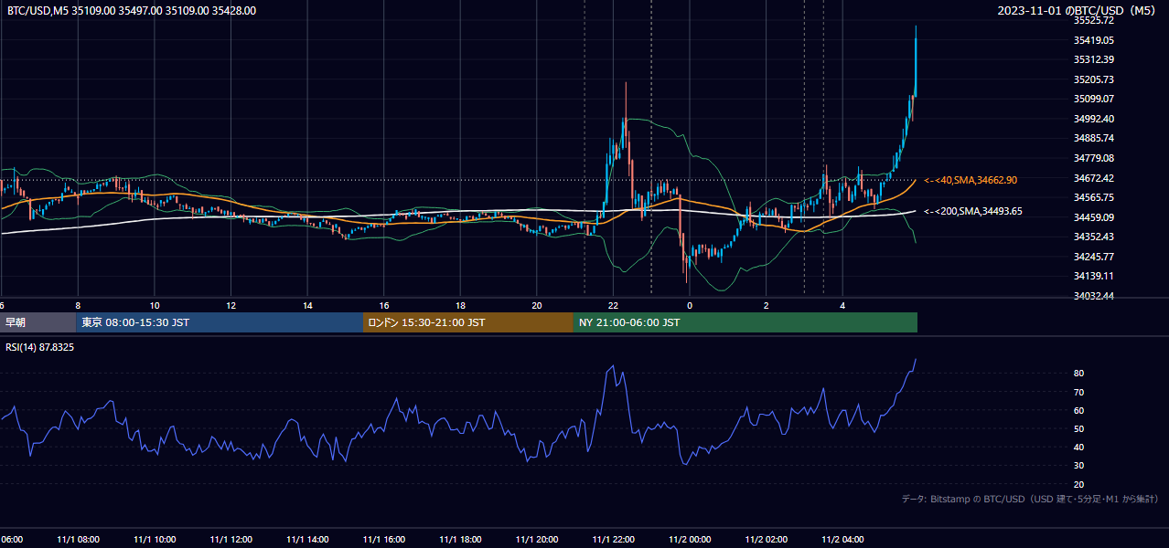
Task: Click the 11/1 18:00 bottom date label
Action: pyautogui.click(x=461, y=540)
